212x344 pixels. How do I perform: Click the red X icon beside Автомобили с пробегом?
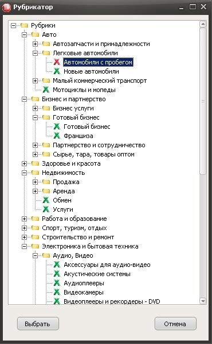[x=57, y=62]
